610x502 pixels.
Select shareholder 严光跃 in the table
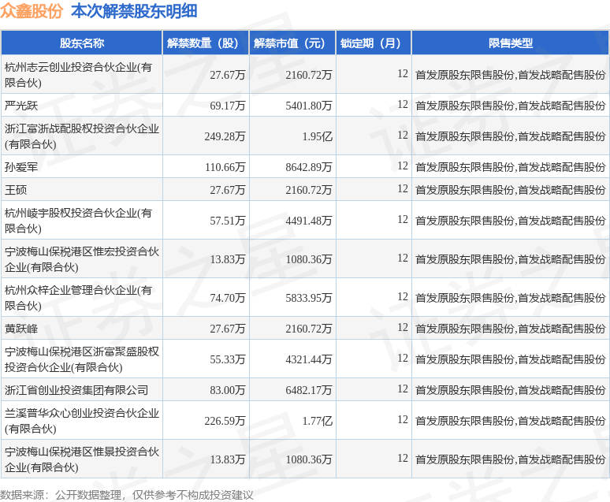[21, 105]
